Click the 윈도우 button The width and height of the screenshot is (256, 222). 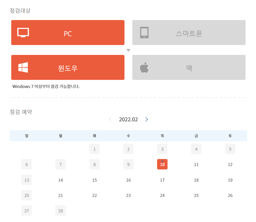tap(68, 67)
